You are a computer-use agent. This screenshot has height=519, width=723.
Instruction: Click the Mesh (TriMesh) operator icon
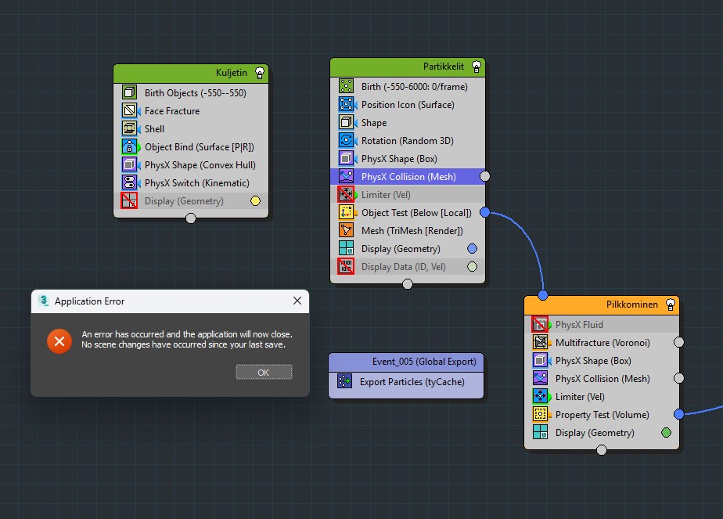click(347, 231)
